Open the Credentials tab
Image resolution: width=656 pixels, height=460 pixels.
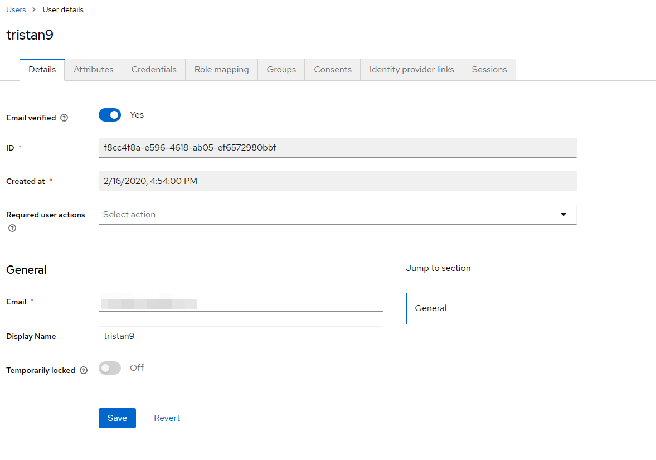(x=153, y=69)
